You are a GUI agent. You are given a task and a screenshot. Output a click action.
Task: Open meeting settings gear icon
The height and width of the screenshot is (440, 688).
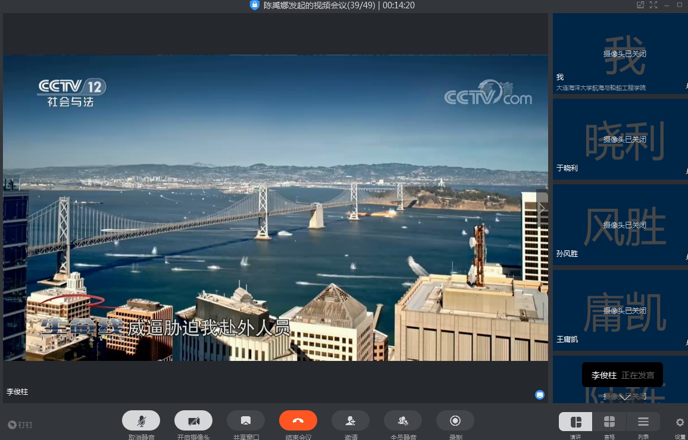tap(680, 422)
